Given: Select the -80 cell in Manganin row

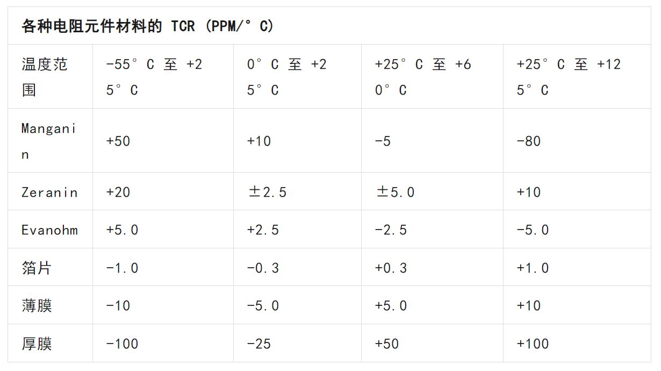Looking at the screenshot, I should coord(528,141).
